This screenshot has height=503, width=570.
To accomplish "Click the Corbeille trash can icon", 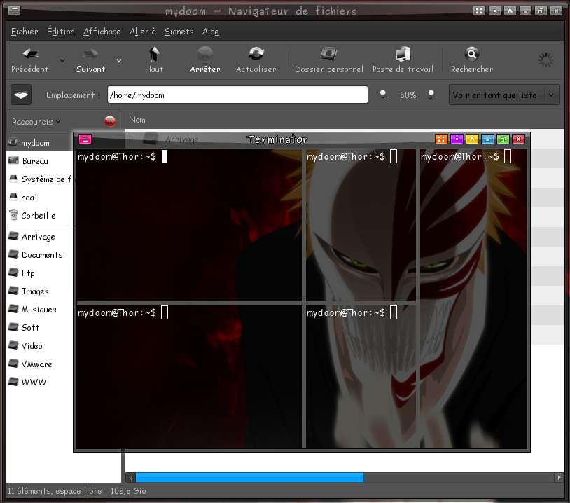I will (13, 214).
